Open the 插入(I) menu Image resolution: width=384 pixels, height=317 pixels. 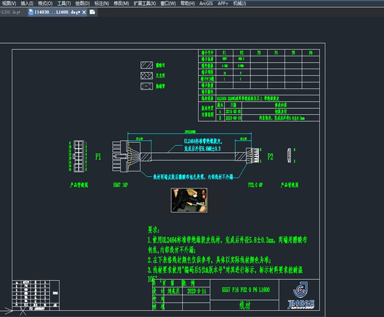coord(27,3)
